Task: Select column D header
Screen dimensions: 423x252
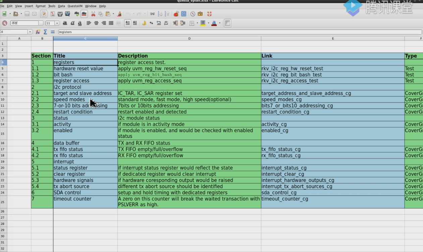Action: click(x=189, y=39)
